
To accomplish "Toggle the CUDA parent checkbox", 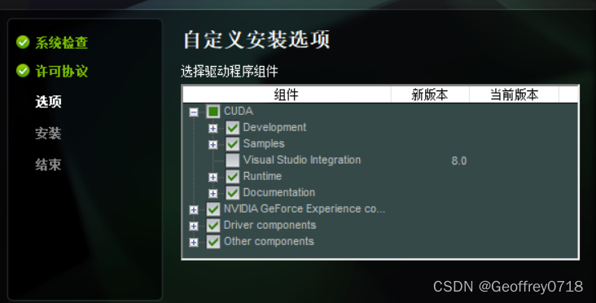I will [x=213, y=112].
